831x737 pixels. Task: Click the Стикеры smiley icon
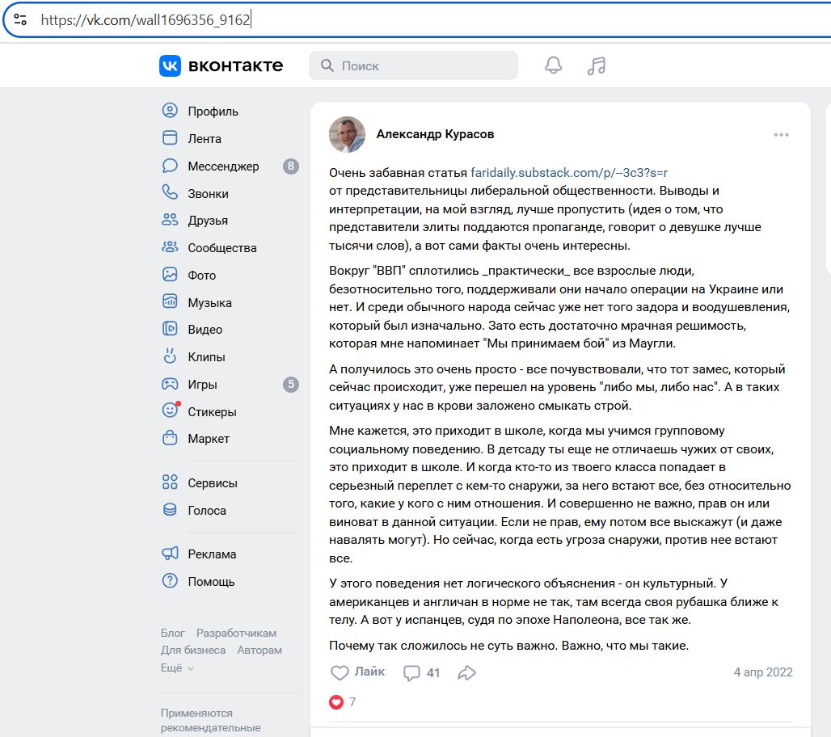point(170,411)
